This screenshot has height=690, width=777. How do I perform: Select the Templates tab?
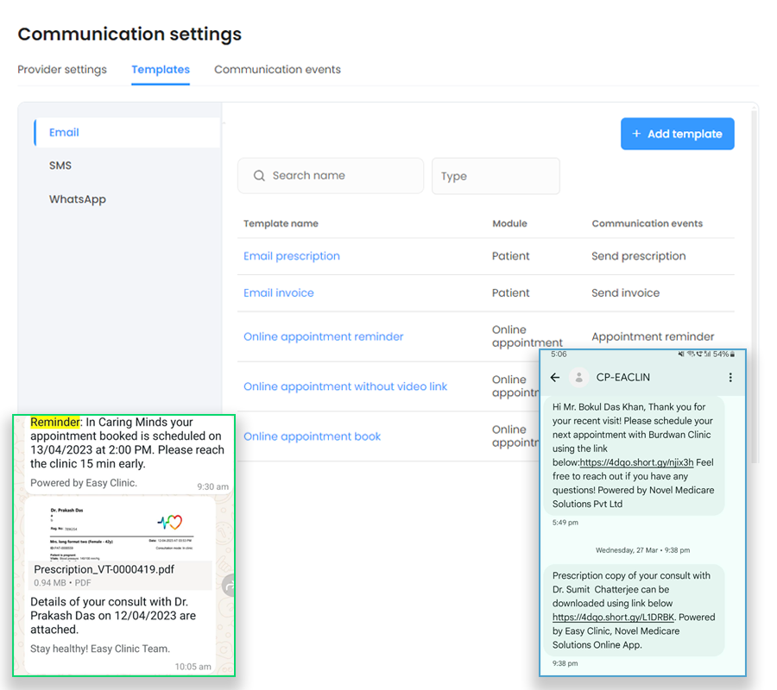(x=161, y=70)
